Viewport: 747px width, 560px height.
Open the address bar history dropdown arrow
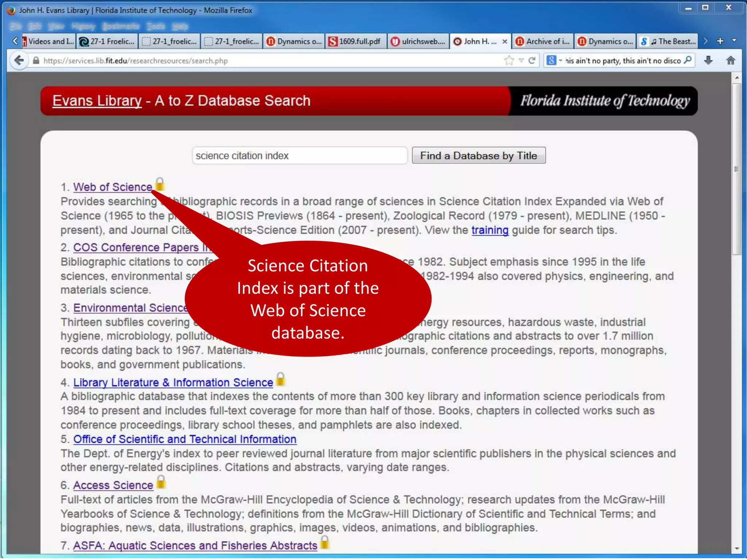coord(521,61)
